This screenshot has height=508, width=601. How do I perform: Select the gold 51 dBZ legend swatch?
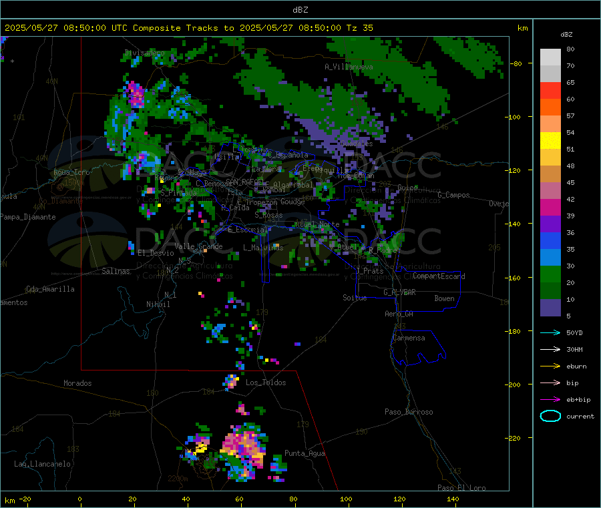point(550,157)
